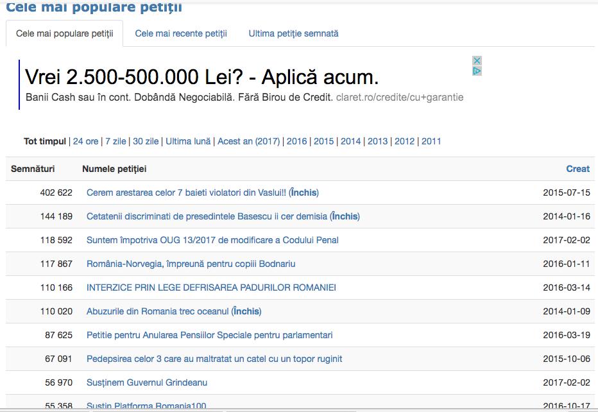This screenshot has height=412, width=598.
Task: Filter by Ultima lună
Action: 188,141
